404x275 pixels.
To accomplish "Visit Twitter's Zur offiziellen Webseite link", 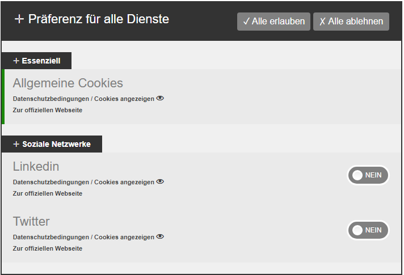I will coord(48,248).
